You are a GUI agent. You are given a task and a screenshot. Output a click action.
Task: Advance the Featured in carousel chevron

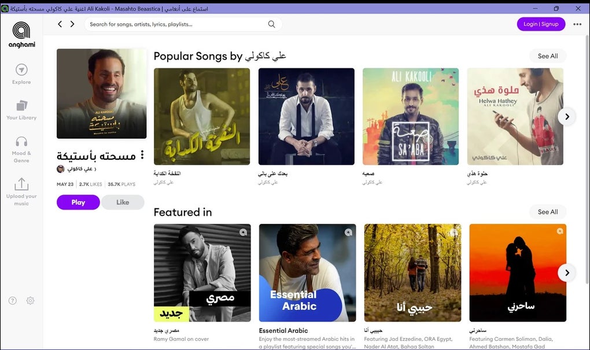pyautogui.click(x=567, y=272)
